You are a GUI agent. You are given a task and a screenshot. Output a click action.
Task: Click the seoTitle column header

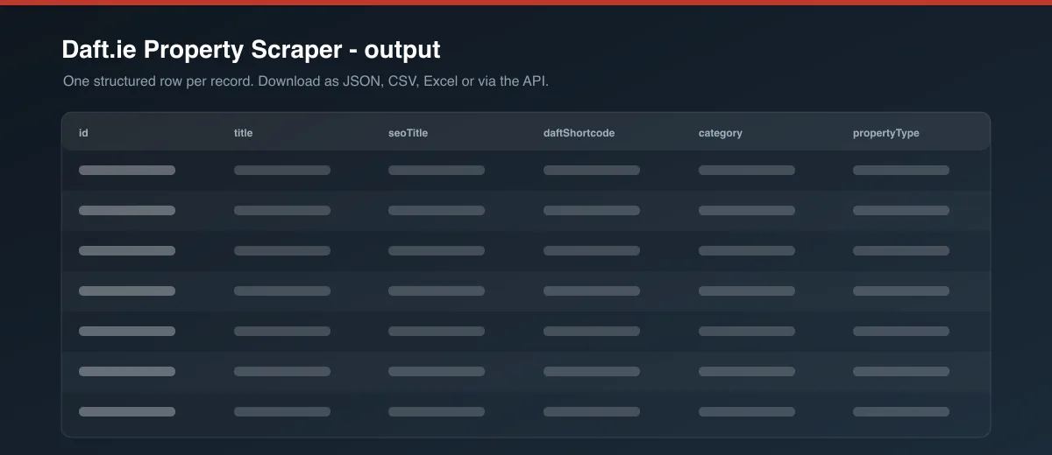tap(408, 133)
